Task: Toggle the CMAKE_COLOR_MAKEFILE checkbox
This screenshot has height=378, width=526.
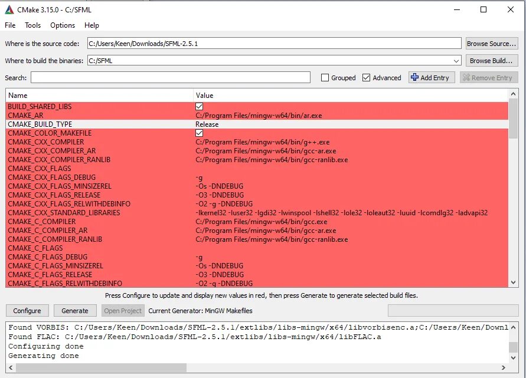Action: click(200, 133)
